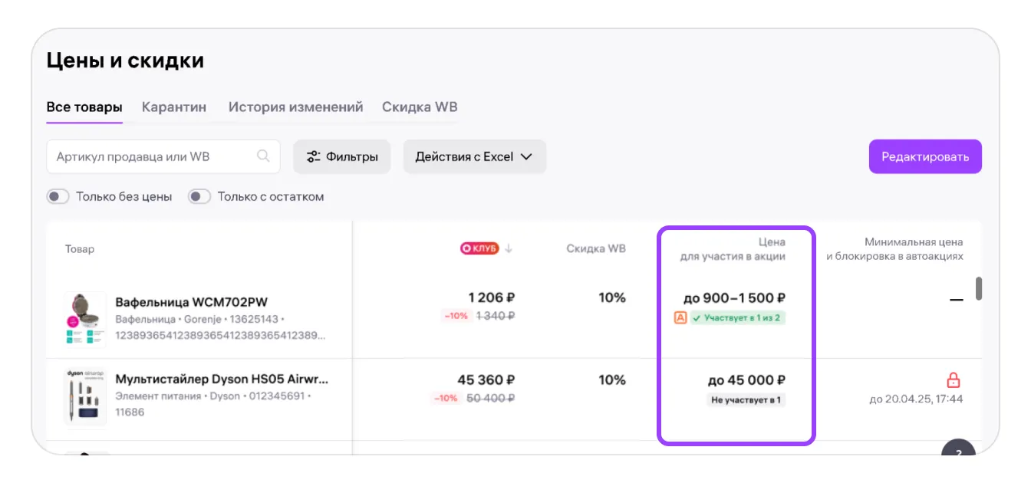The image size is (1031, 483).
Task: Click the Не участвует в 1 label
Action: coord(746,399)
